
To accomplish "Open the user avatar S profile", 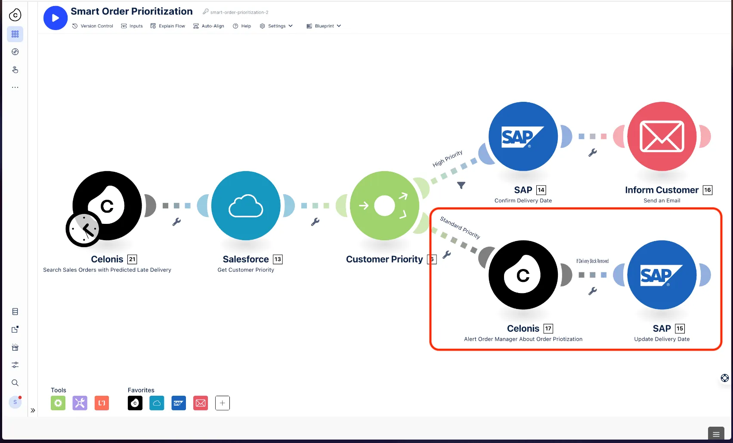I will pyautogui.click(x=15, y=402).
